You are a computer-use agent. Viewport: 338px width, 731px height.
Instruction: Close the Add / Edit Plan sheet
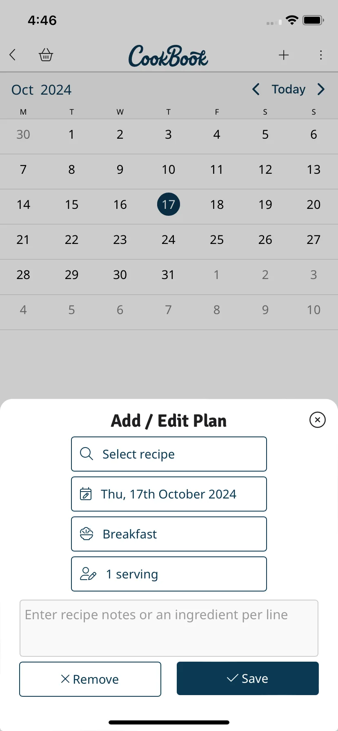pos(318,420)
